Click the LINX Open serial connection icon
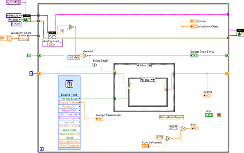Viewport: 244px width, 153px height. (27, 18)
